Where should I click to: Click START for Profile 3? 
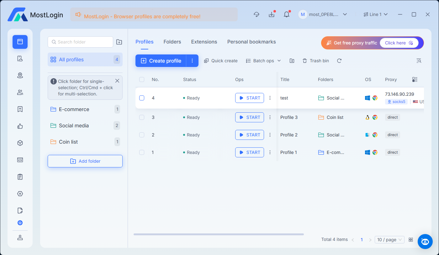(250, 117)
